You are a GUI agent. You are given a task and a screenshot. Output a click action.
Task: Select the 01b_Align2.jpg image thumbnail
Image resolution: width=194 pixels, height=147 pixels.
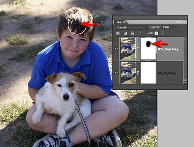pos(128,73)
